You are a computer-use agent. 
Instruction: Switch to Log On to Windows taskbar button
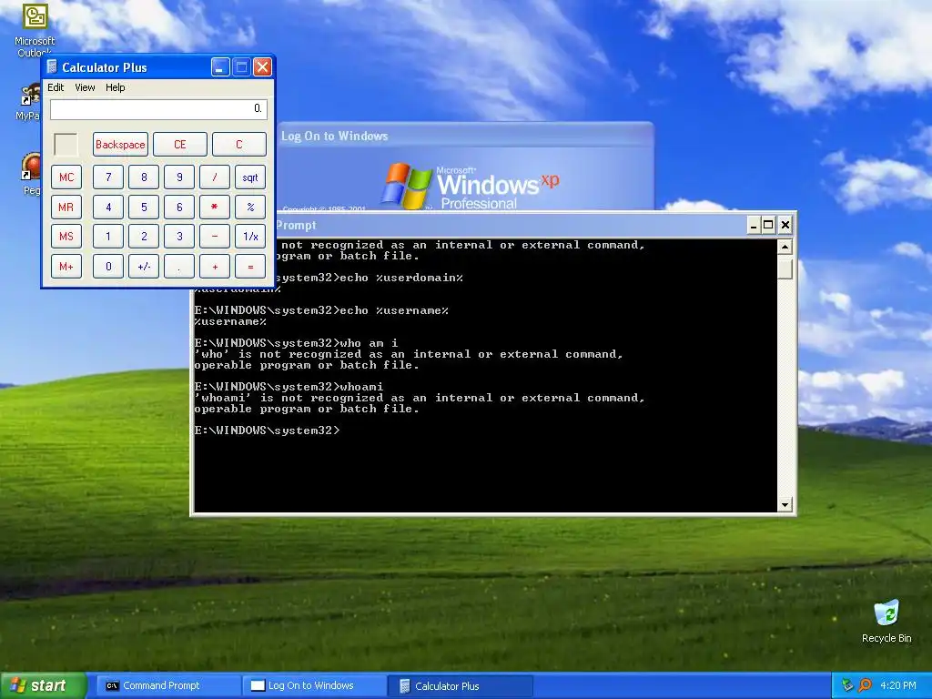click(314, 686)
